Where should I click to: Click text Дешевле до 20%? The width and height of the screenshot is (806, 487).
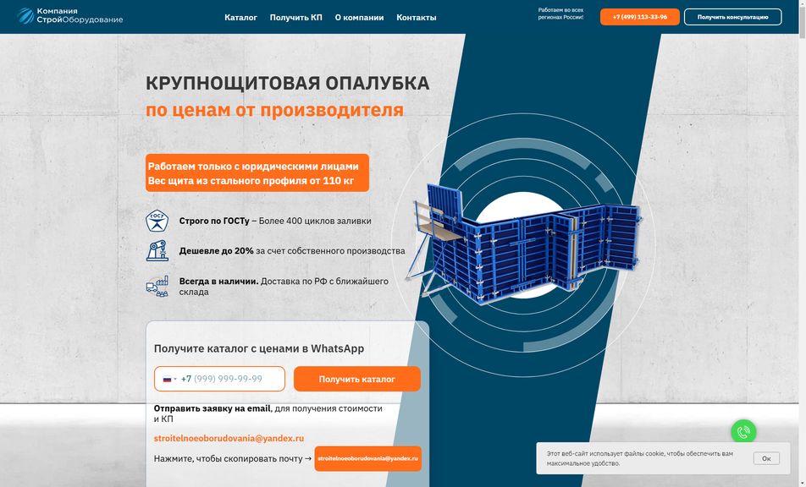pos(216,251)
